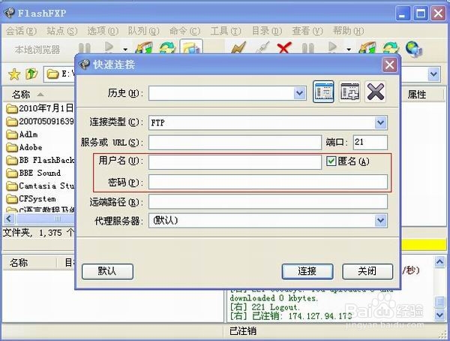The width and height of the screenshot is (450, 341).
Task: Click the log pane scroll up arrow
Action: (x=439, y=262)
